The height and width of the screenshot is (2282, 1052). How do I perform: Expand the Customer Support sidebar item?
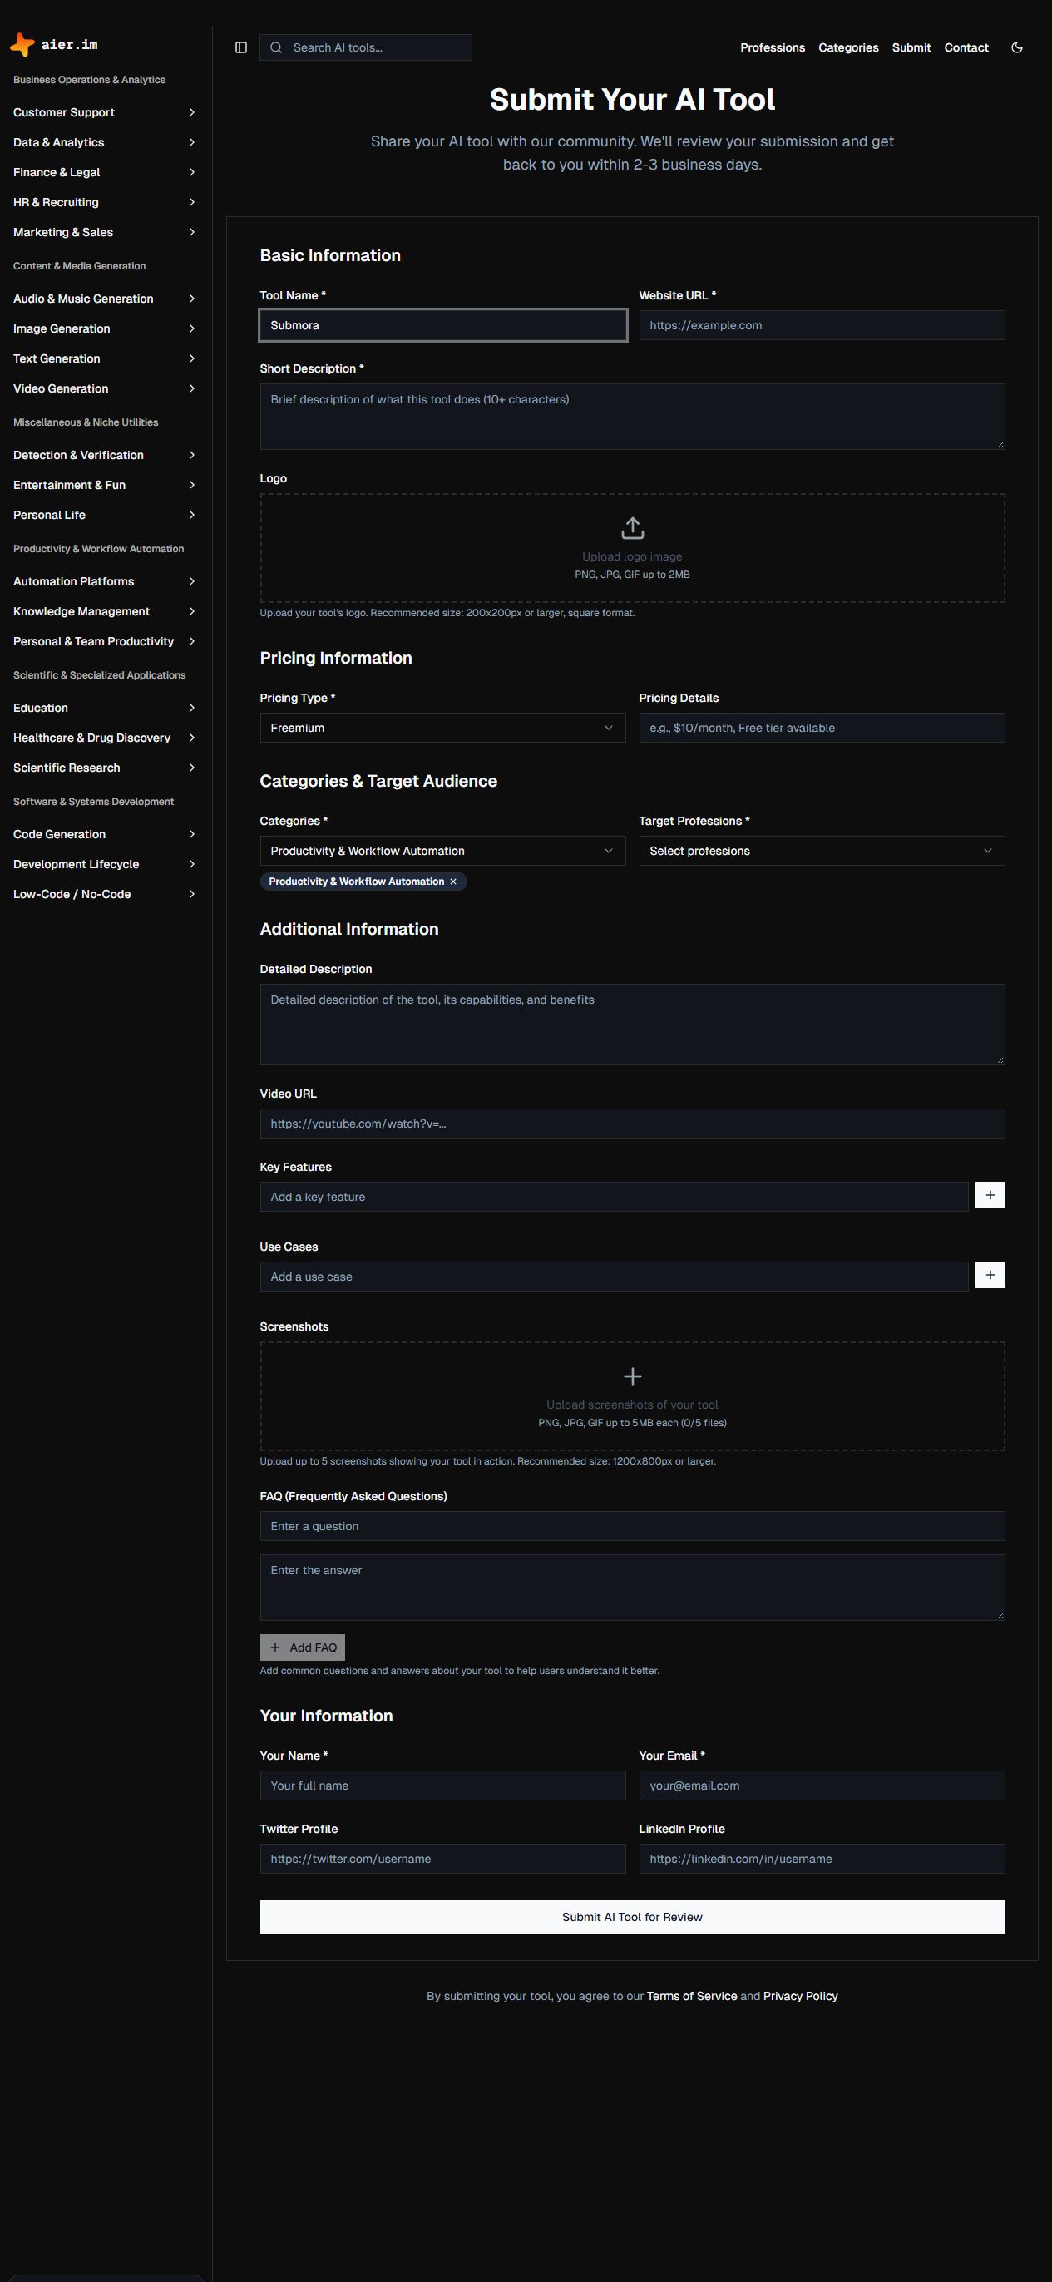pos(105,112)
